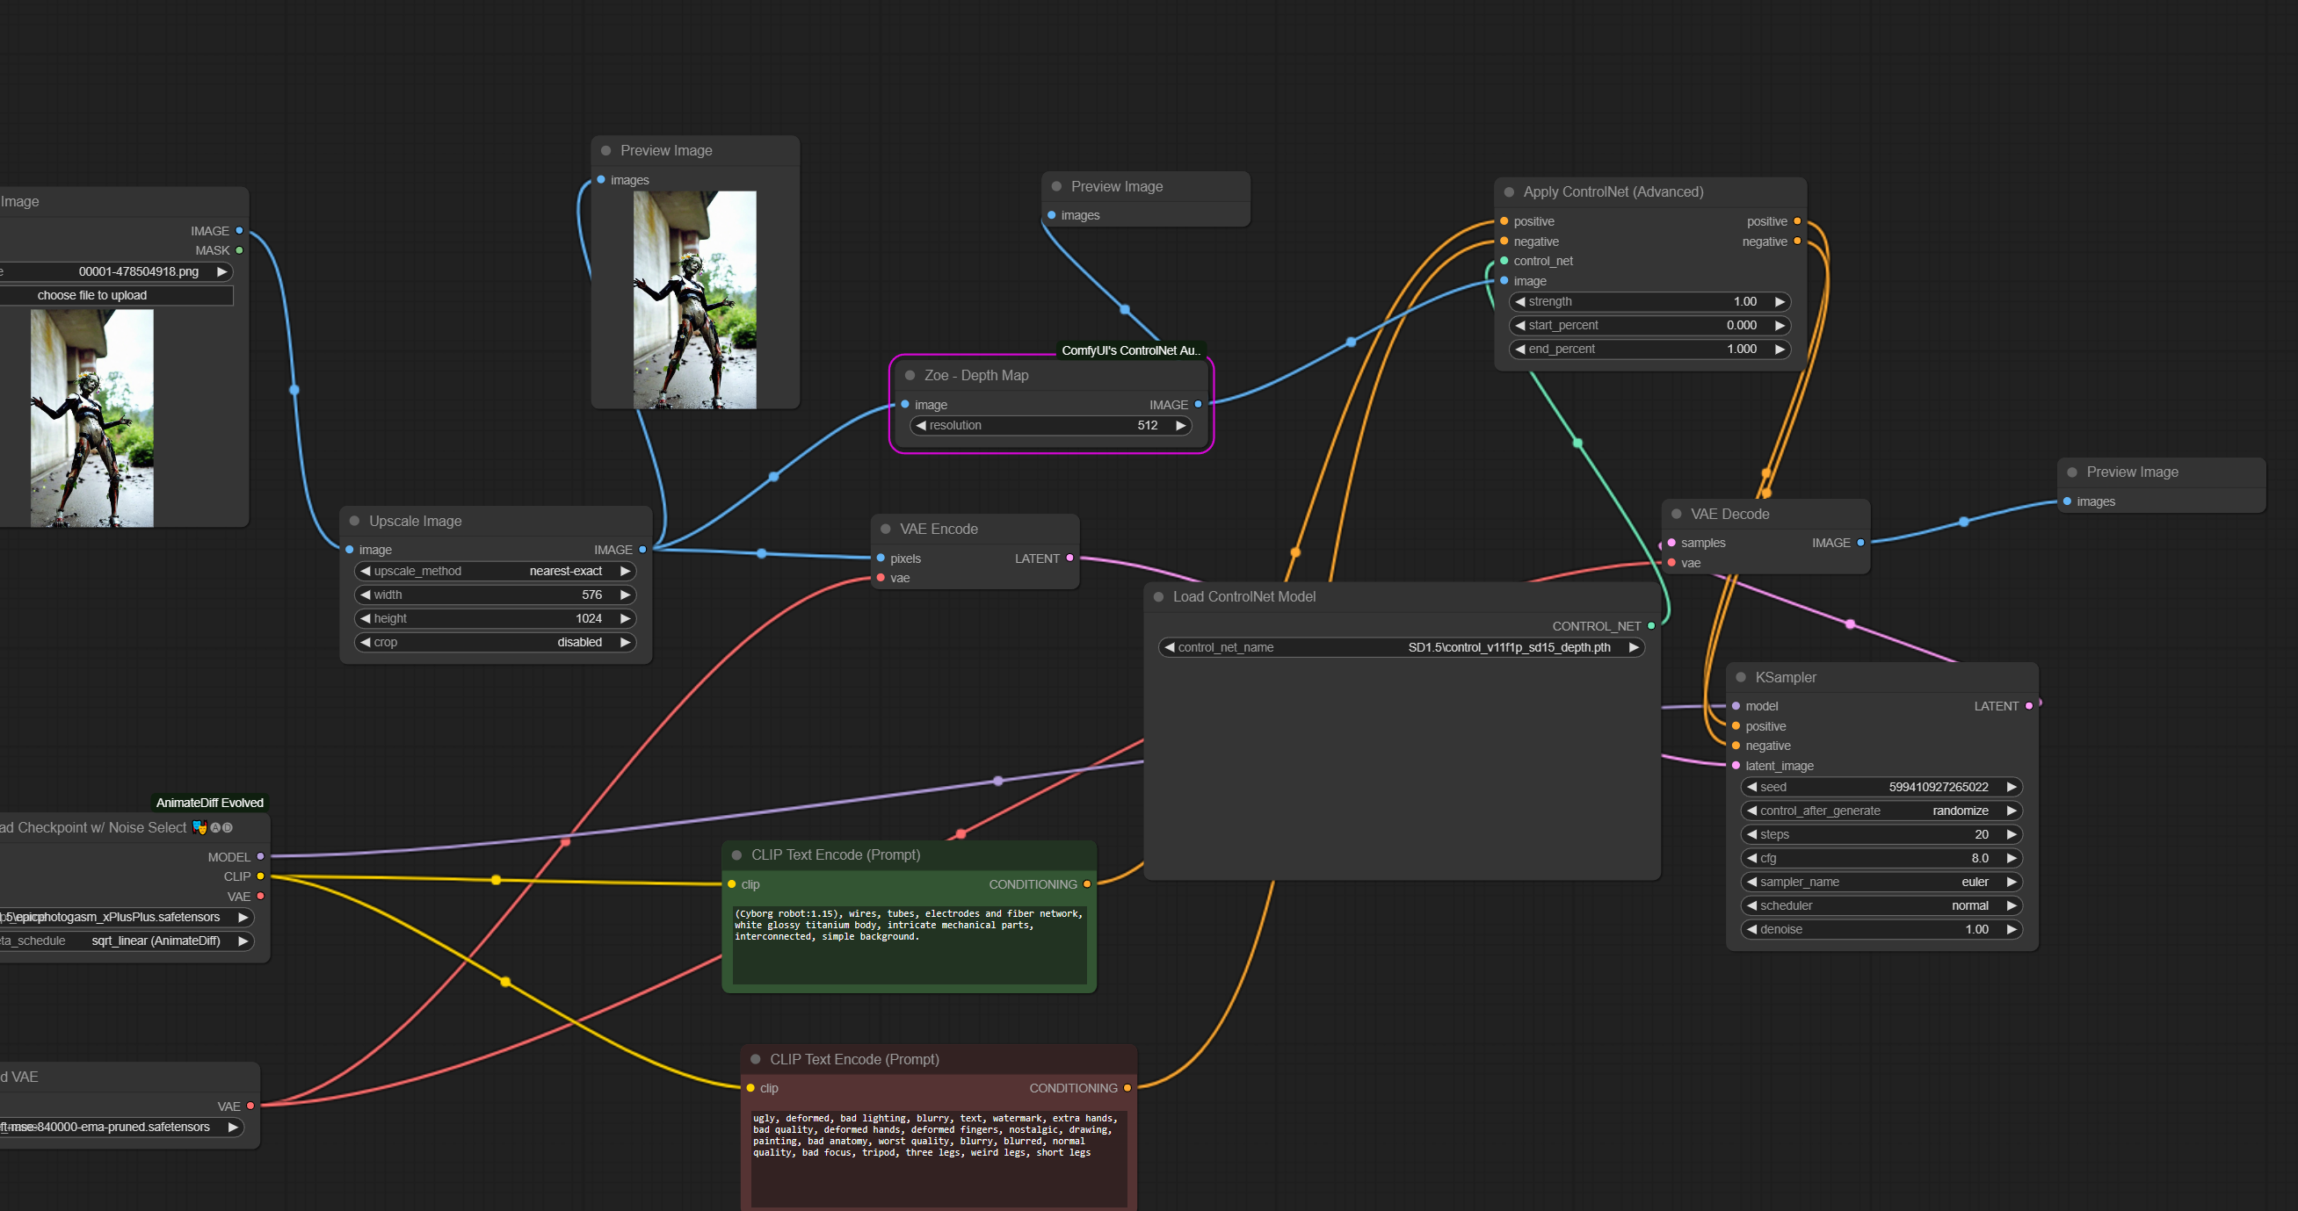Click the KSampler LATENT output connector
2298x1211 pixels.
[x=2028, y=705]
